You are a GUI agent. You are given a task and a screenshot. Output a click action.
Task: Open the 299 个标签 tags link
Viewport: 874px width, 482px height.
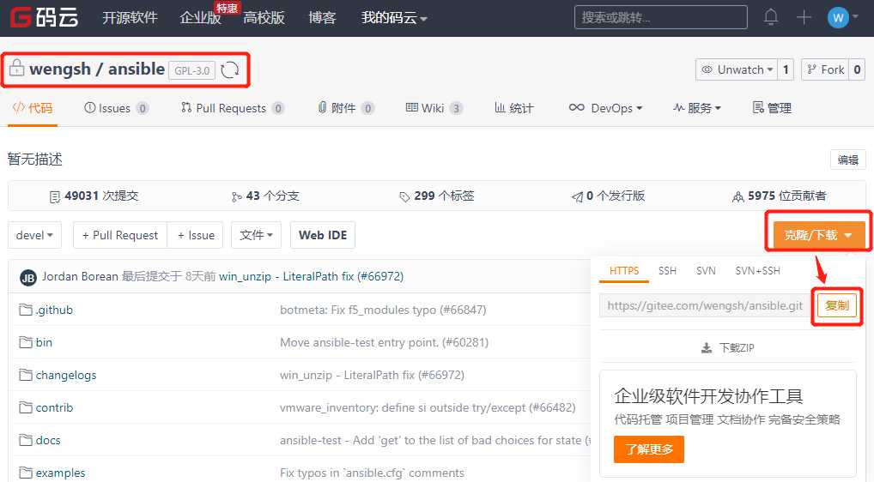436,196
